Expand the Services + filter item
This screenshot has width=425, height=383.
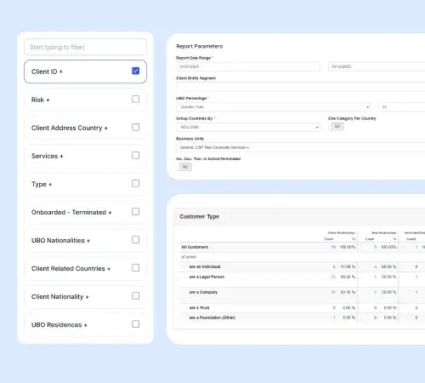[x=85, y=156]
